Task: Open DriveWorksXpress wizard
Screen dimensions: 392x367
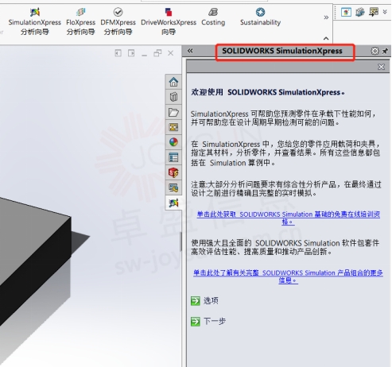Action: pos(169,21)
